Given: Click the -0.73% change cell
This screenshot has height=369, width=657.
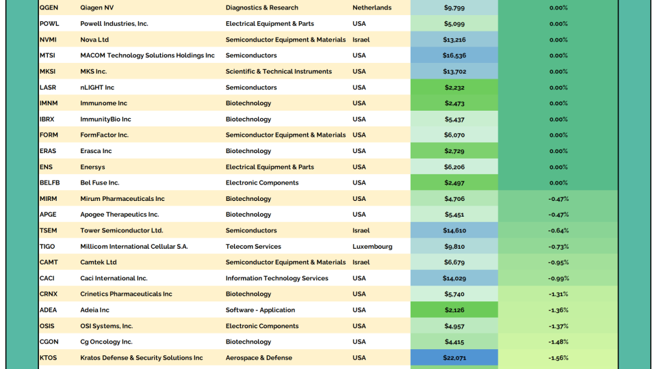Looking at the screenshot, I should (558, 247).
